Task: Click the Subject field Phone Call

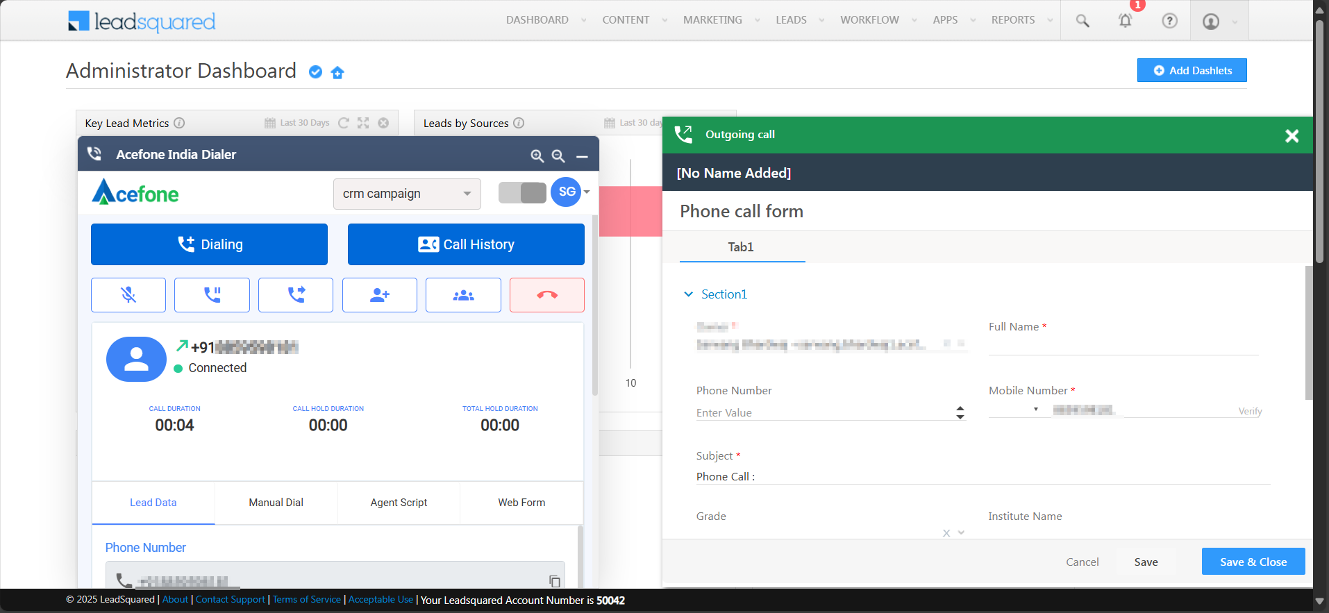Action: pos(983,476)
